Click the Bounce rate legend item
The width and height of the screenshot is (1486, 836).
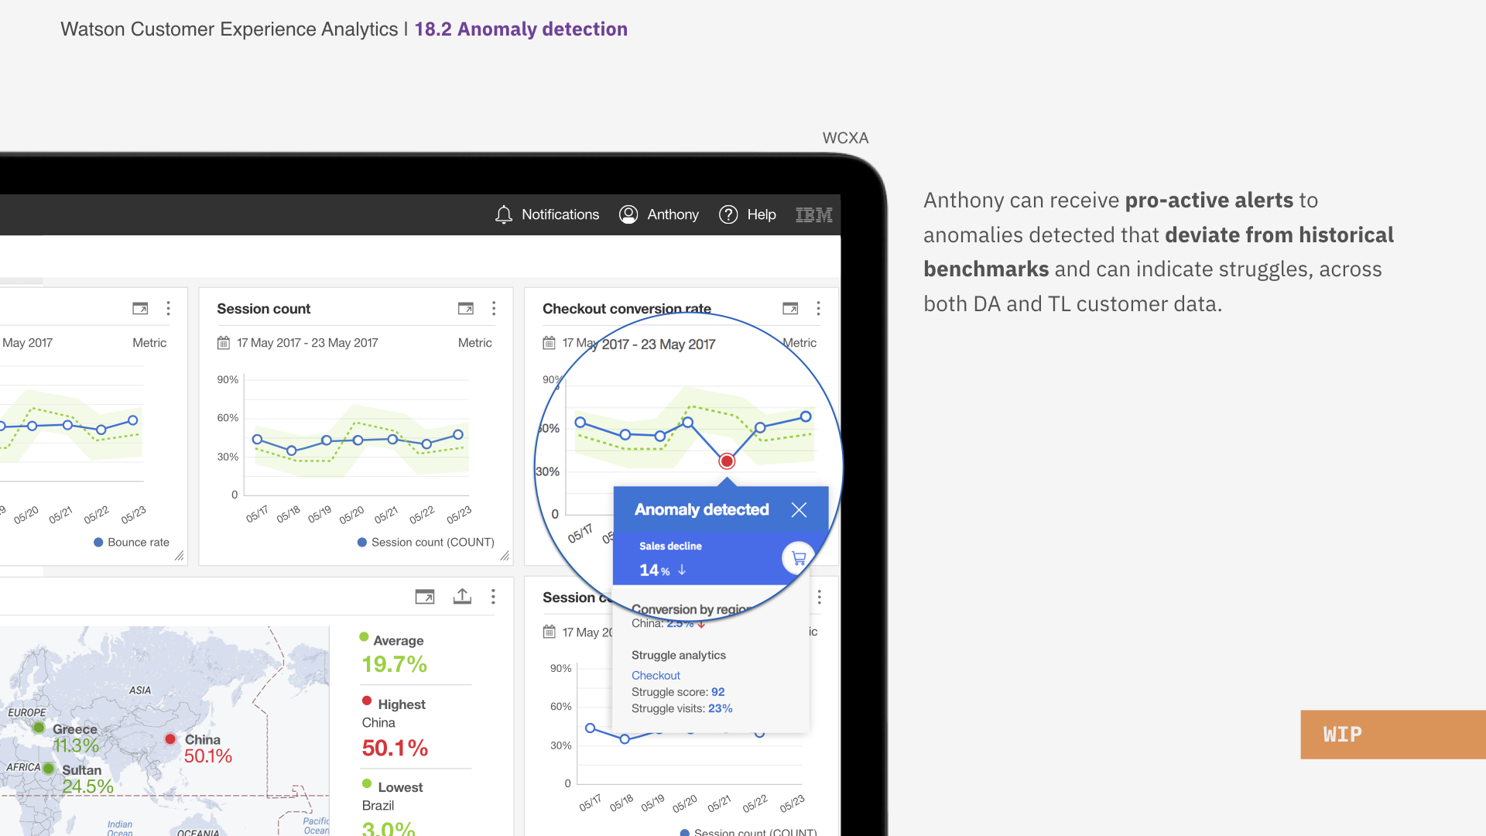(132, 543)
